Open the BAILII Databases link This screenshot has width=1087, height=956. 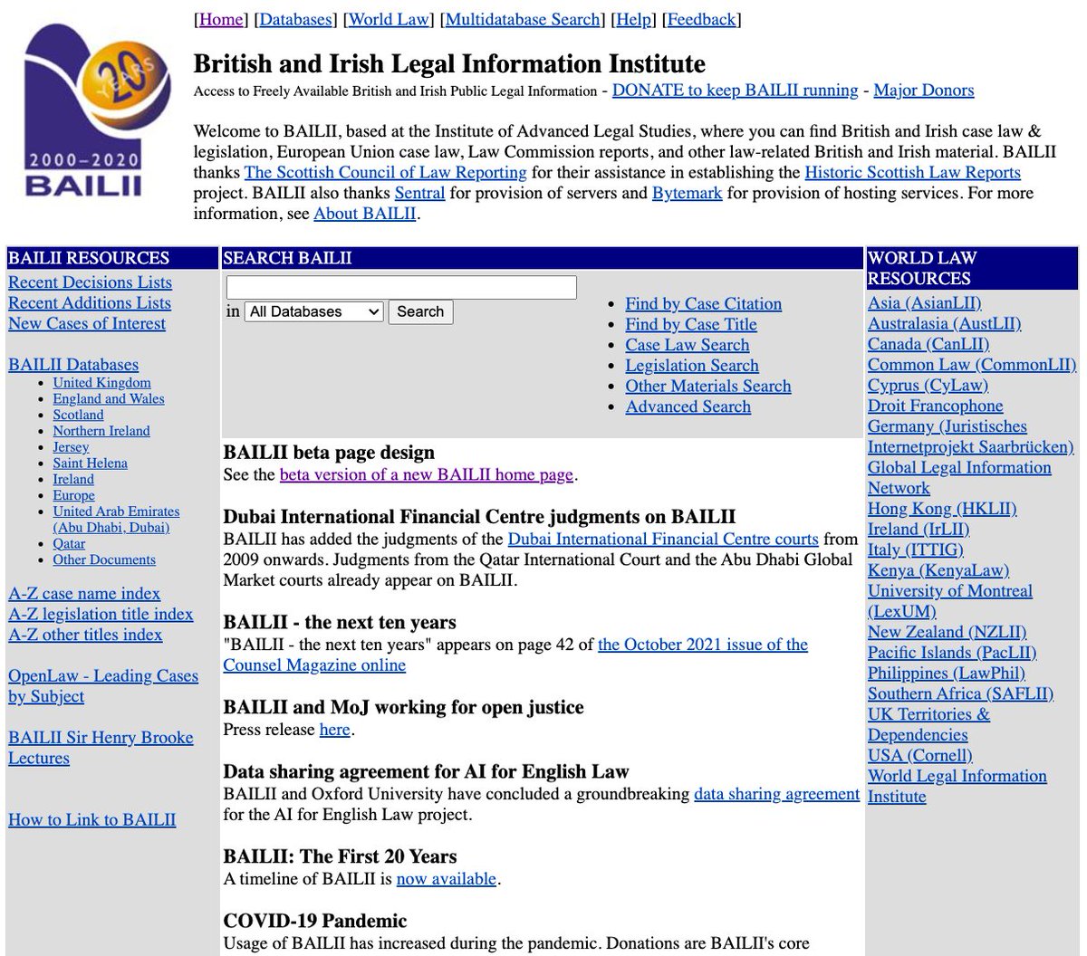[73, 365]
